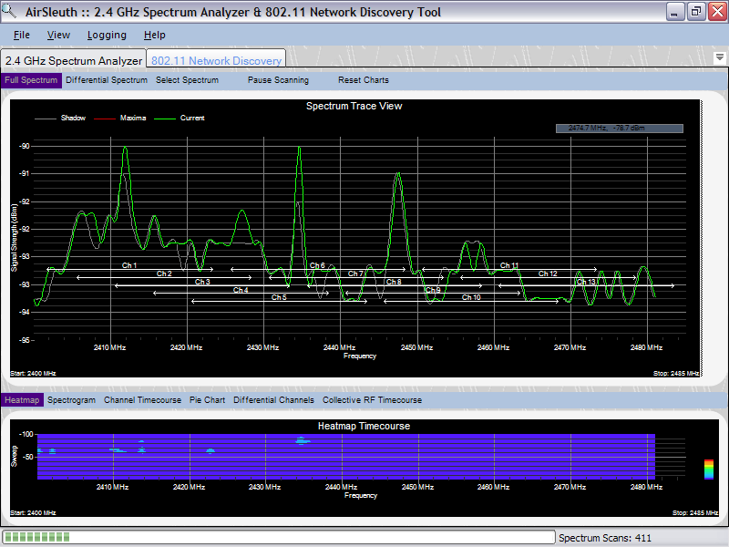Choose Select Spectrum option
This screenshot has width=729, height=547.
(x=187, y=80)
